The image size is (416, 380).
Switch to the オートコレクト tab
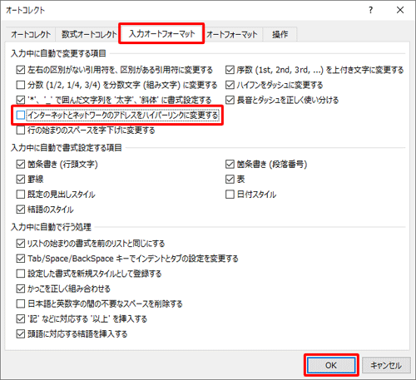click(31, 34)
